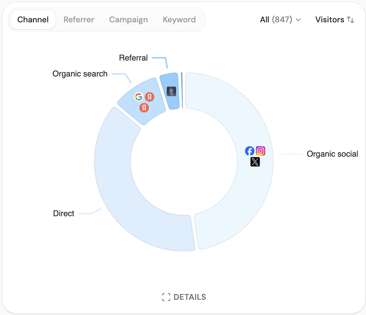Click the Instagram icon in Organic social
This screenshot has height=315, width=366.
click(260, 151)
